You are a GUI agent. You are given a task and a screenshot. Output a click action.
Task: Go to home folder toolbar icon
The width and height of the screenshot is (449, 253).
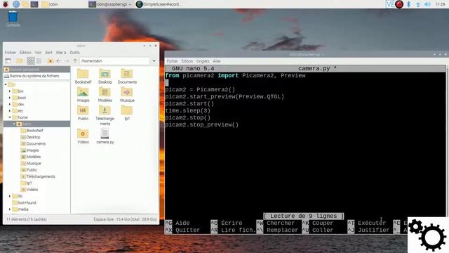51,61
